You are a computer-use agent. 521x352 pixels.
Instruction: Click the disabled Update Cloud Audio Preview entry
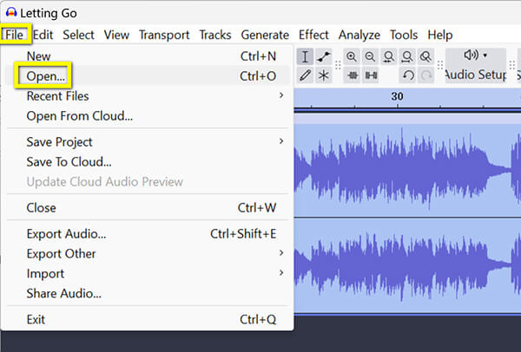148,181
